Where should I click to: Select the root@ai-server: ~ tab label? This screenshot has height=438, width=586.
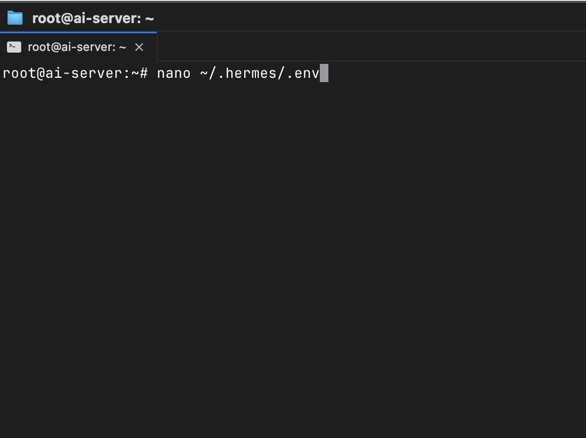[x=77, y=47]
